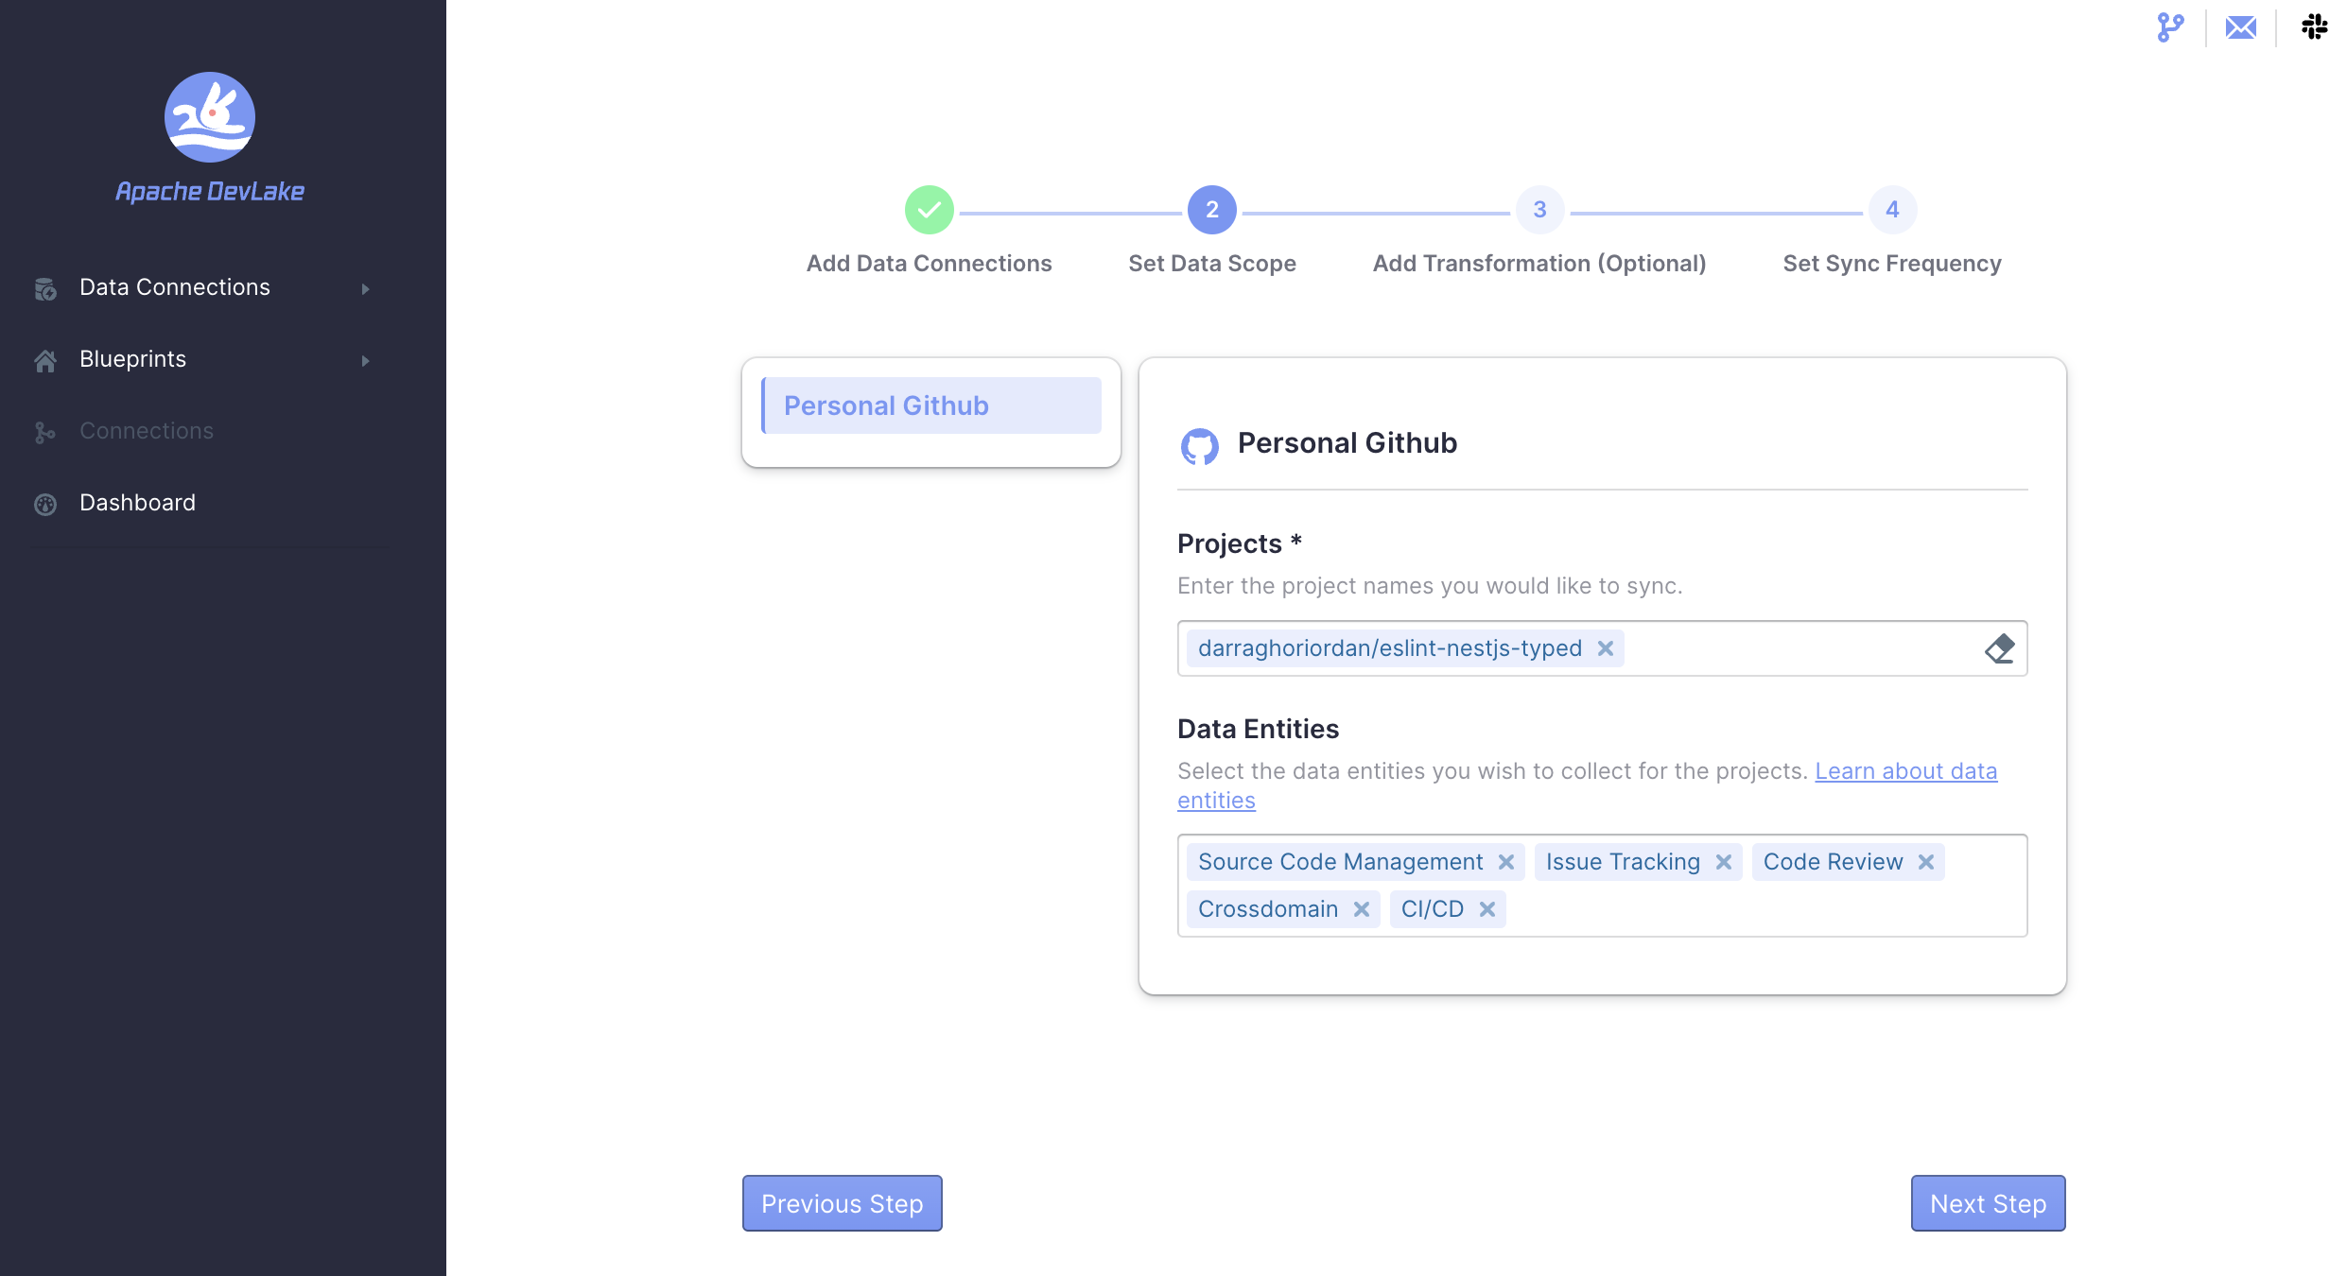Click the Apache DevLake title text

click(x=210, y=192)
